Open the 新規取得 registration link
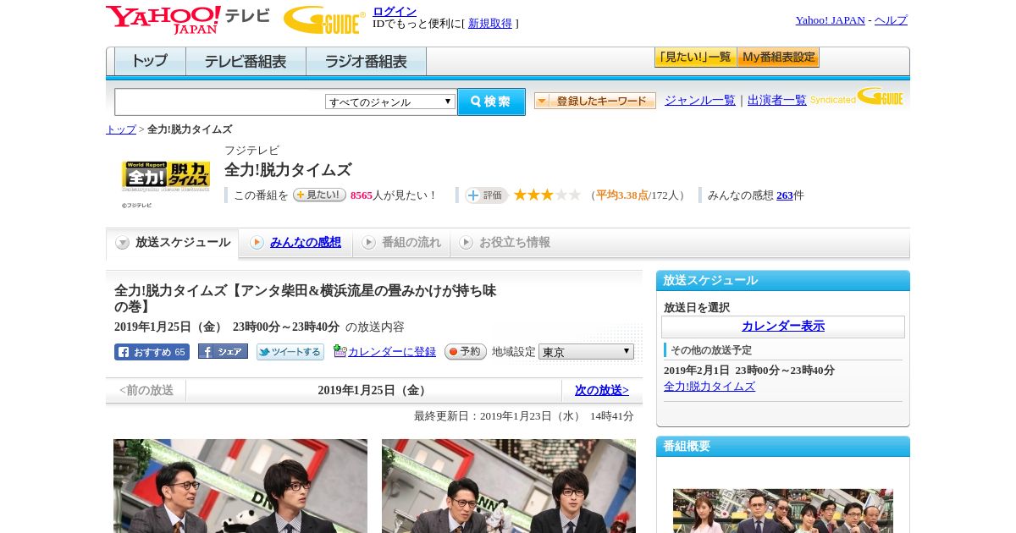The width and height of the screenshot is (1016, 533). point(490,24)
